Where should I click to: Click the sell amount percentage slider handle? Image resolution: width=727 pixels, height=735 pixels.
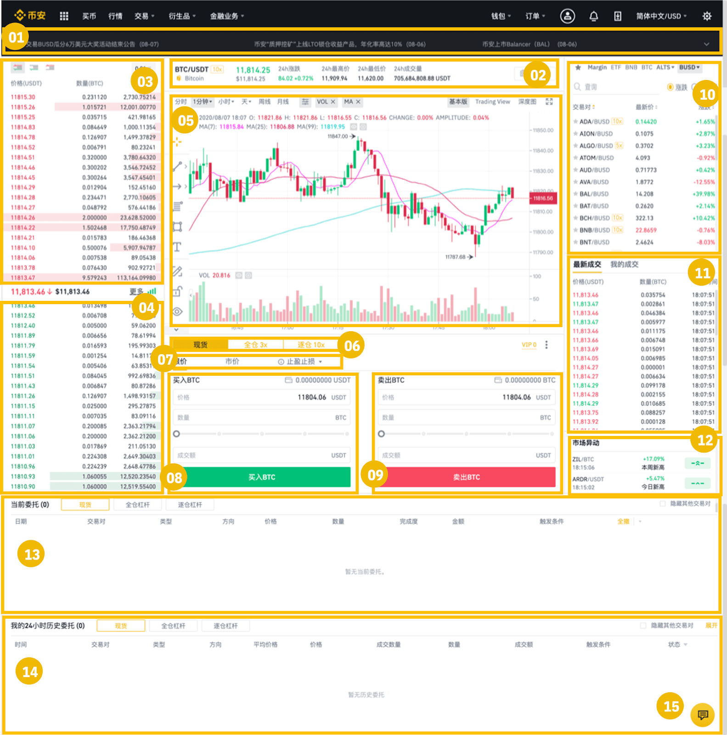pyautogui.click(x=381, y=434)
